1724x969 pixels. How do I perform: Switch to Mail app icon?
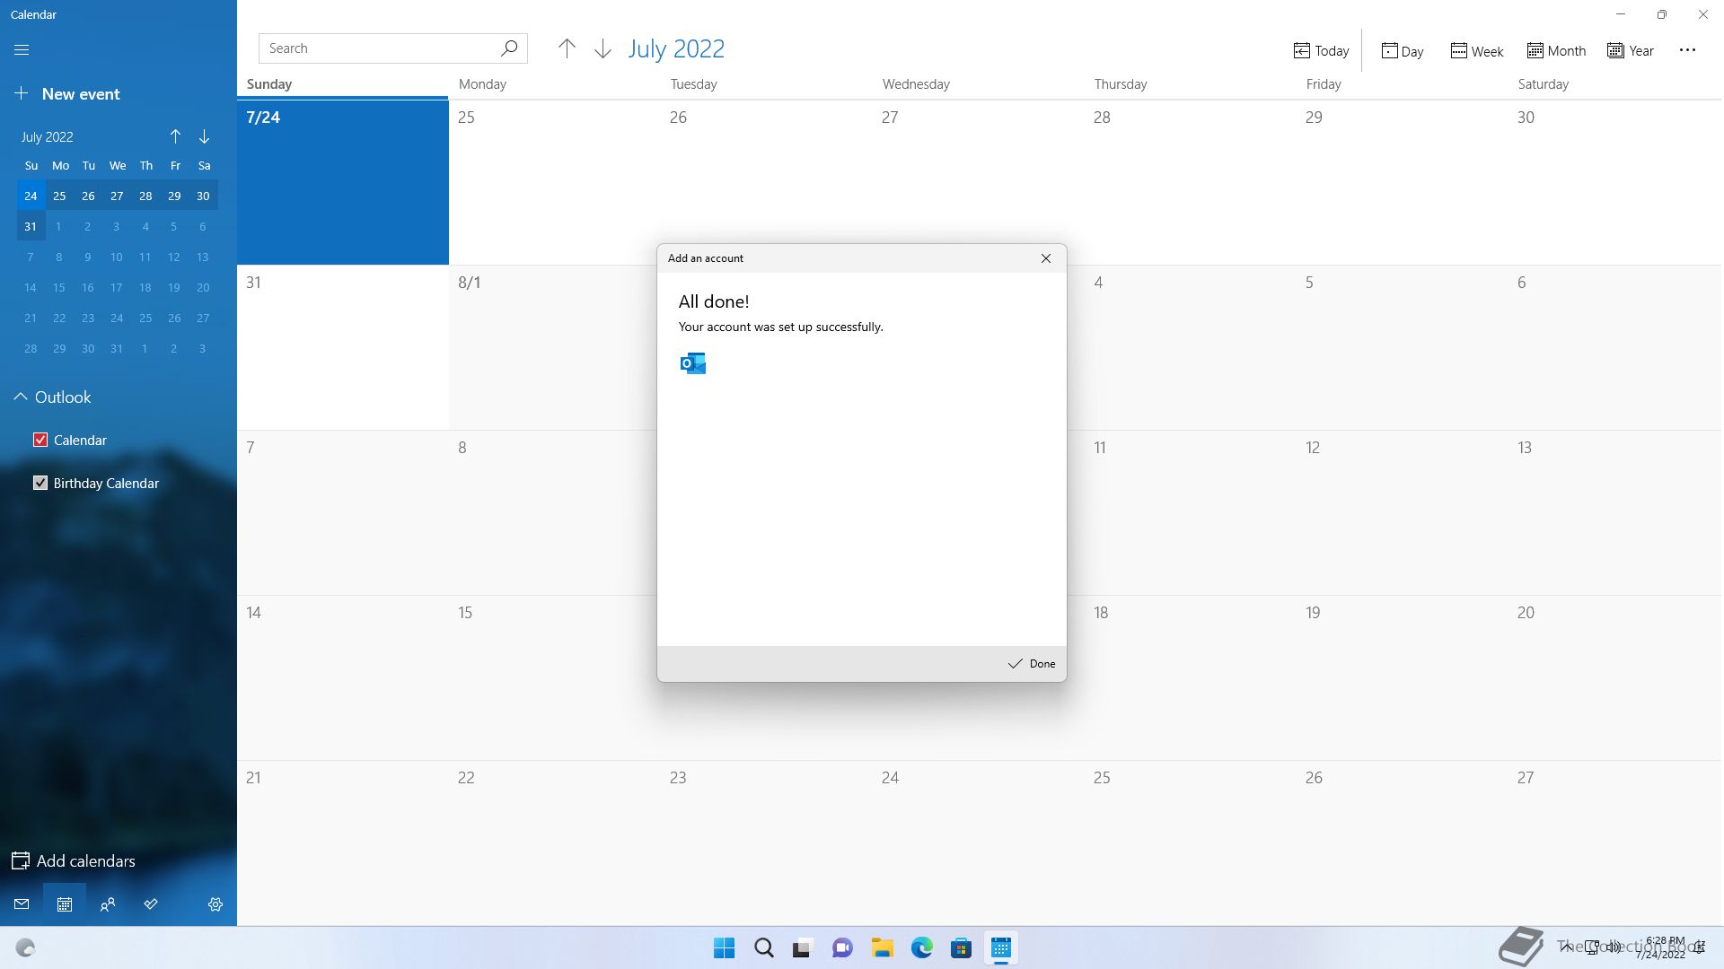(22, 904)
